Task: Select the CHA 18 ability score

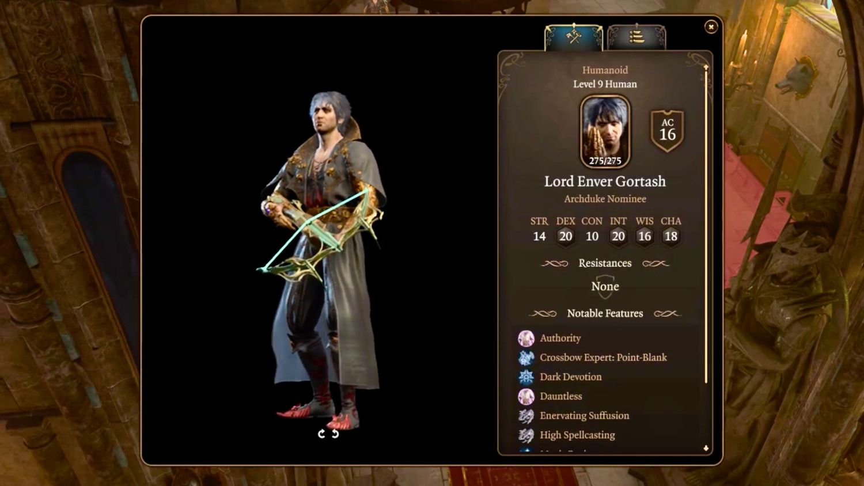Action: 671,236
